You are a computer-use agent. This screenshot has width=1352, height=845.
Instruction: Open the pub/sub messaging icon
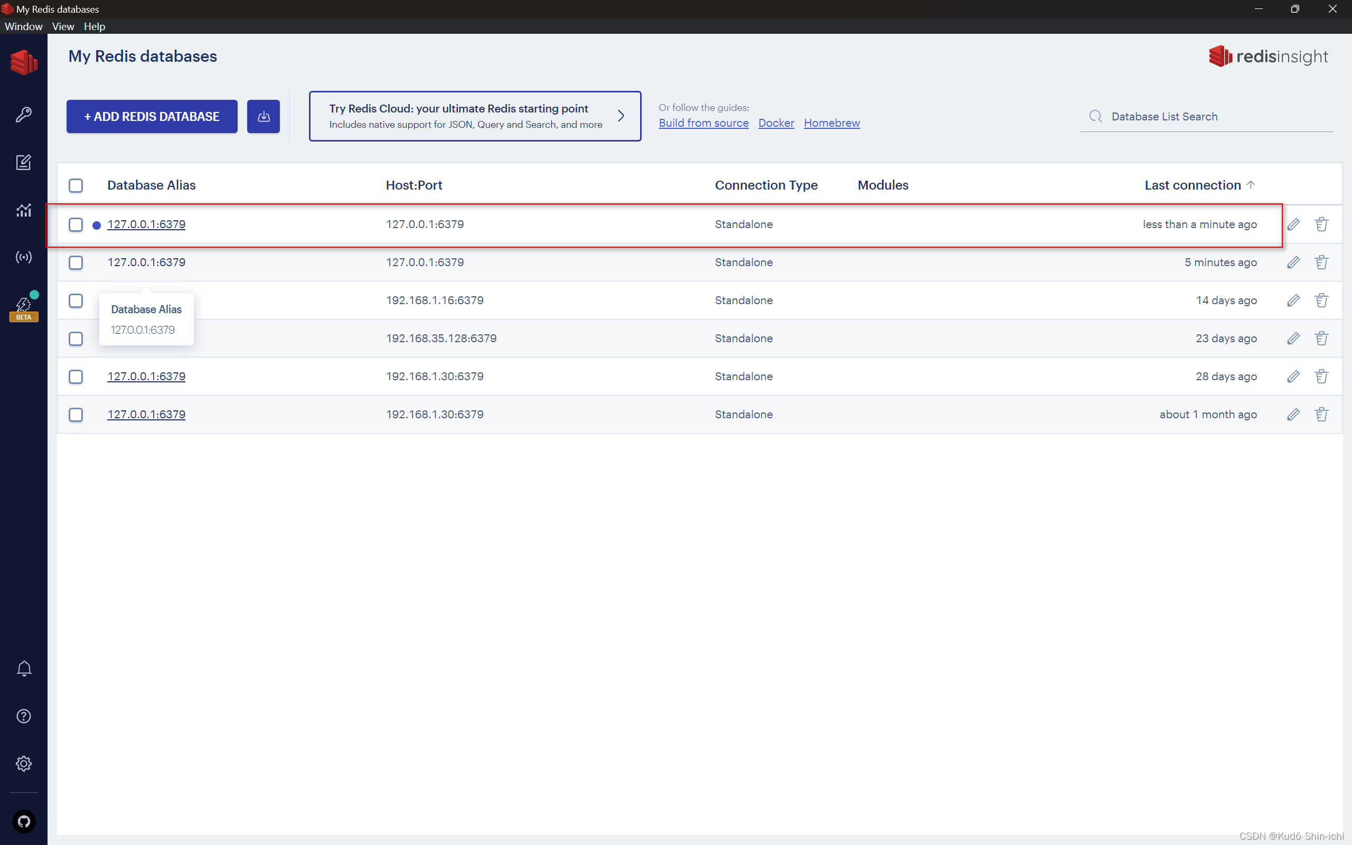point(23,257)
